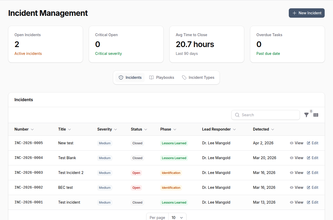Click the column visibility icon
Screen dimensions: 333x220
coord(316,115)
